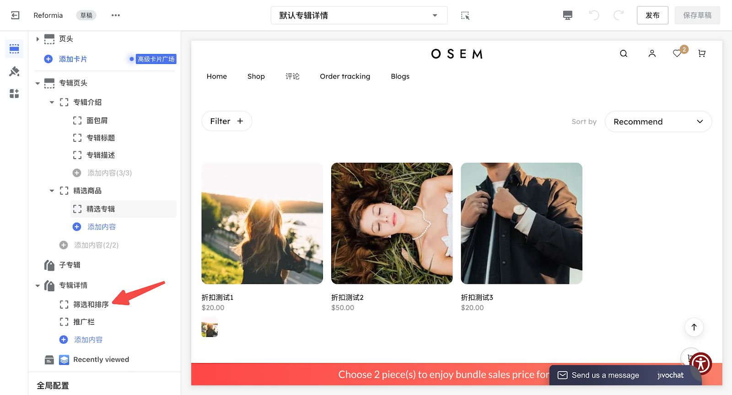The height and width of the screenshot is (395, 732).
Task: Open the Recommend sort dropdown
Action: click(x=658, y=122)
